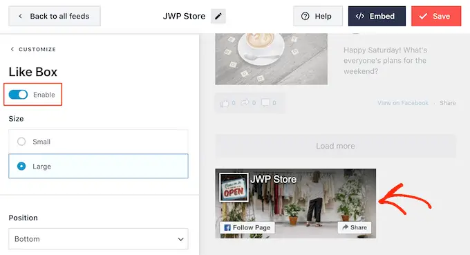The width and height of the screenshot is (470, 255).
Task: Click the share count arrow icon
Action: pos(245,103)
